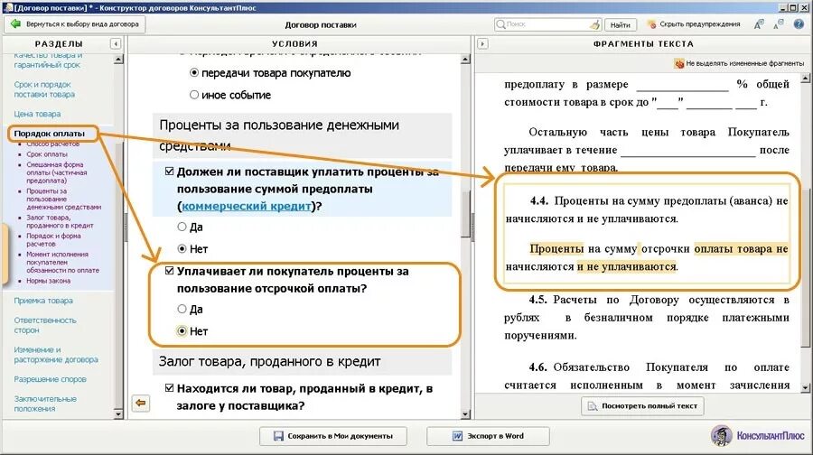Click the icon next to Не выделять измененные фрагменты
The width and height of the screenshot is (813, 455).
pyautogui.click(x=679, y=63)
